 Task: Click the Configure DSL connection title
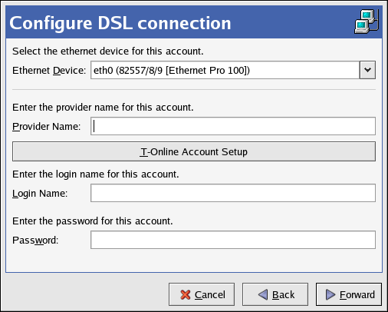coord(120,23)
